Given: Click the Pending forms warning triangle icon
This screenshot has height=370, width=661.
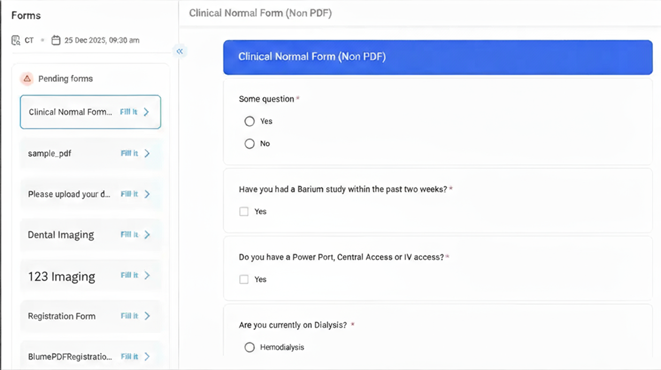Looking at the screenshot, I should point(27,79).
